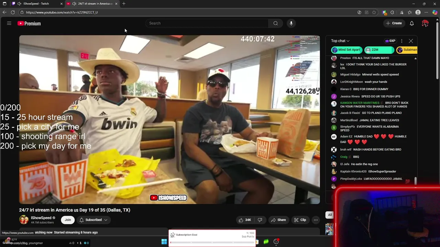
Task: Open the Edge favorites list icon
Action: 410,12
